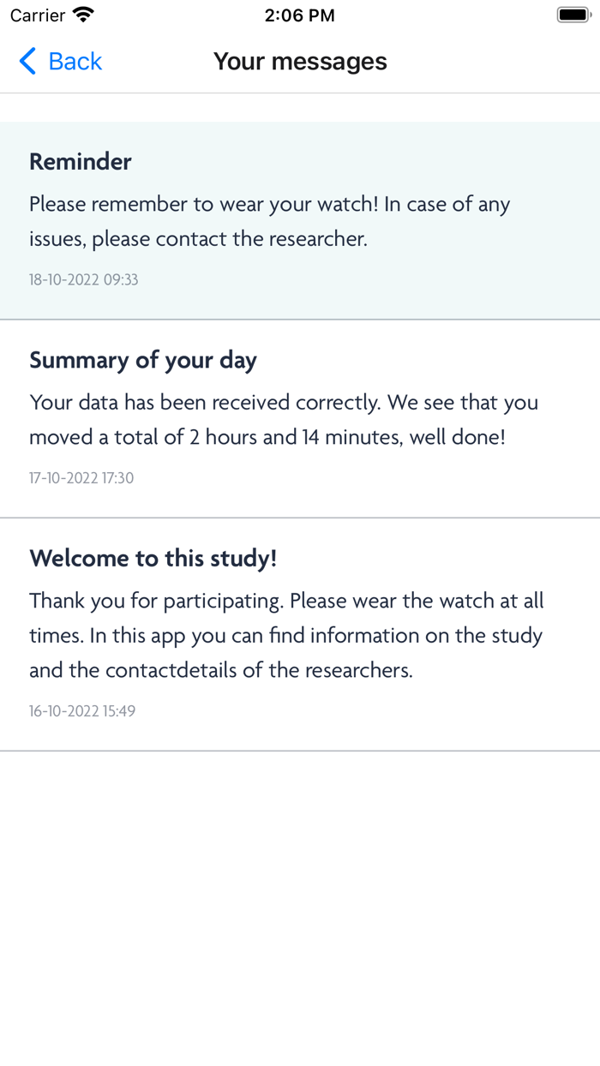Open the 'Summary of your day' message

click(x=300, y=417)
